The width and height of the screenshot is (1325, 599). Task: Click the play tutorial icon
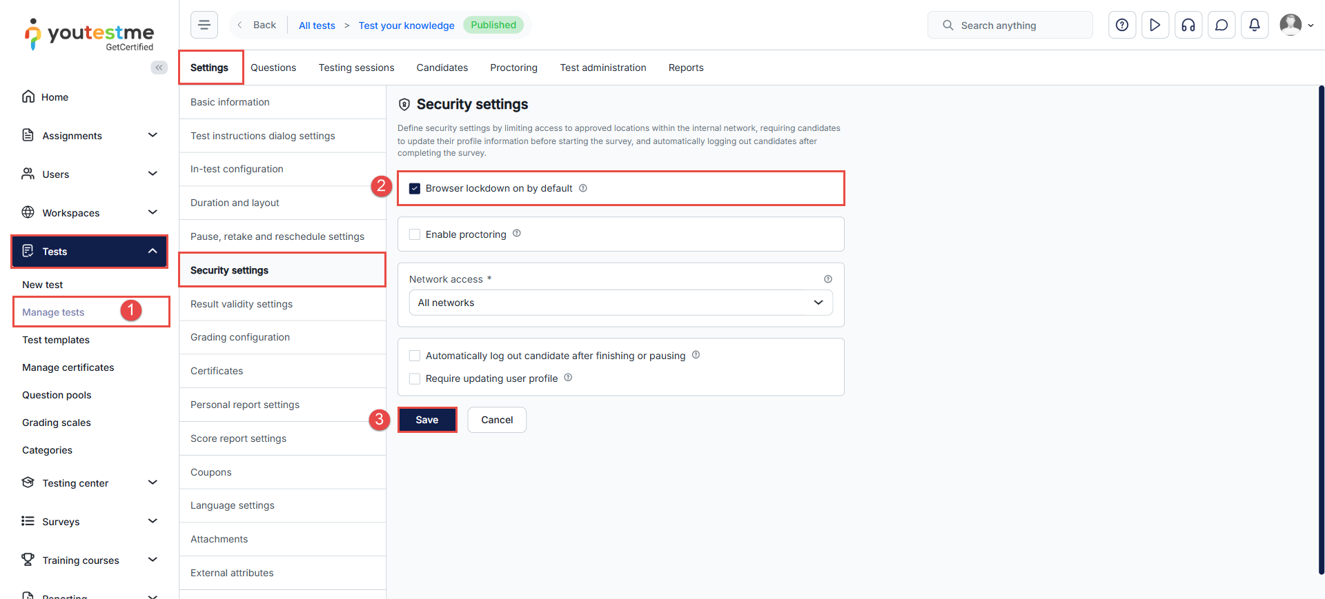1155,26
